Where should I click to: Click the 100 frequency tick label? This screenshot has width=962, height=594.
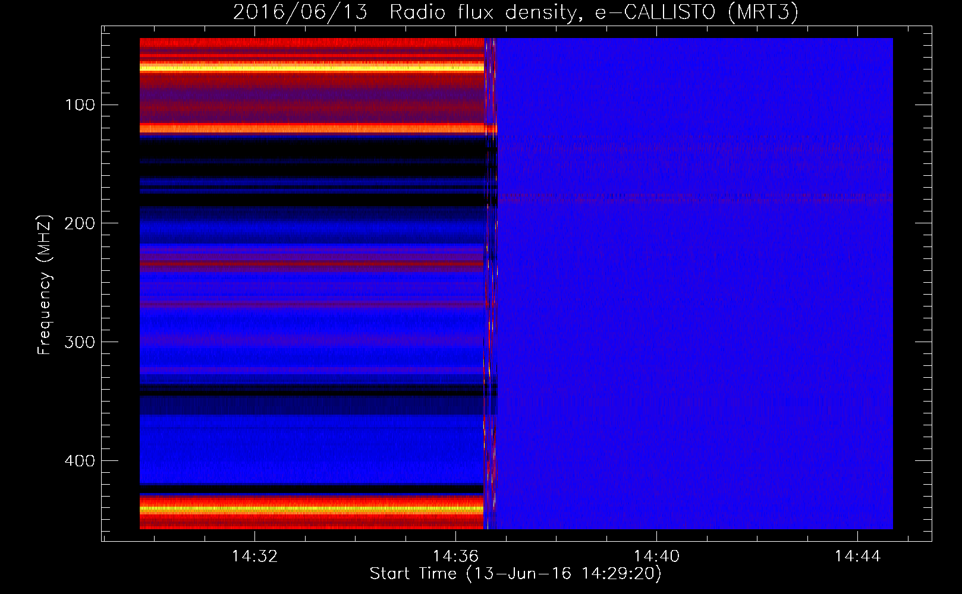tap(80, 105)
